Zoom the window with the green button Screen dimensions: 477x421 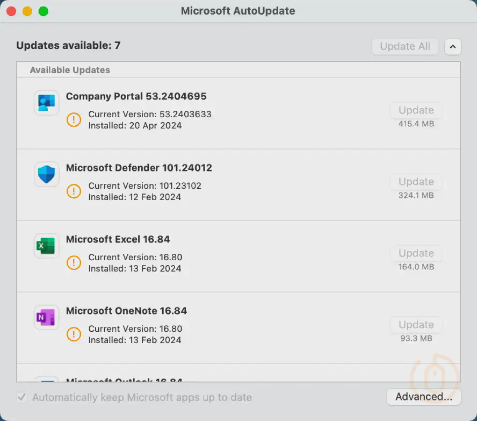pyautogui.click(x=43, y=11)
